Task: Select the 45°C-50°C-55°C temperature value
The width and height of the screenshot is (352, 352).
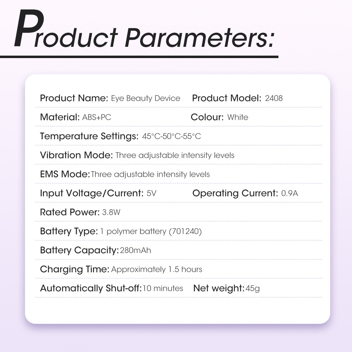Action: (171, 137)
